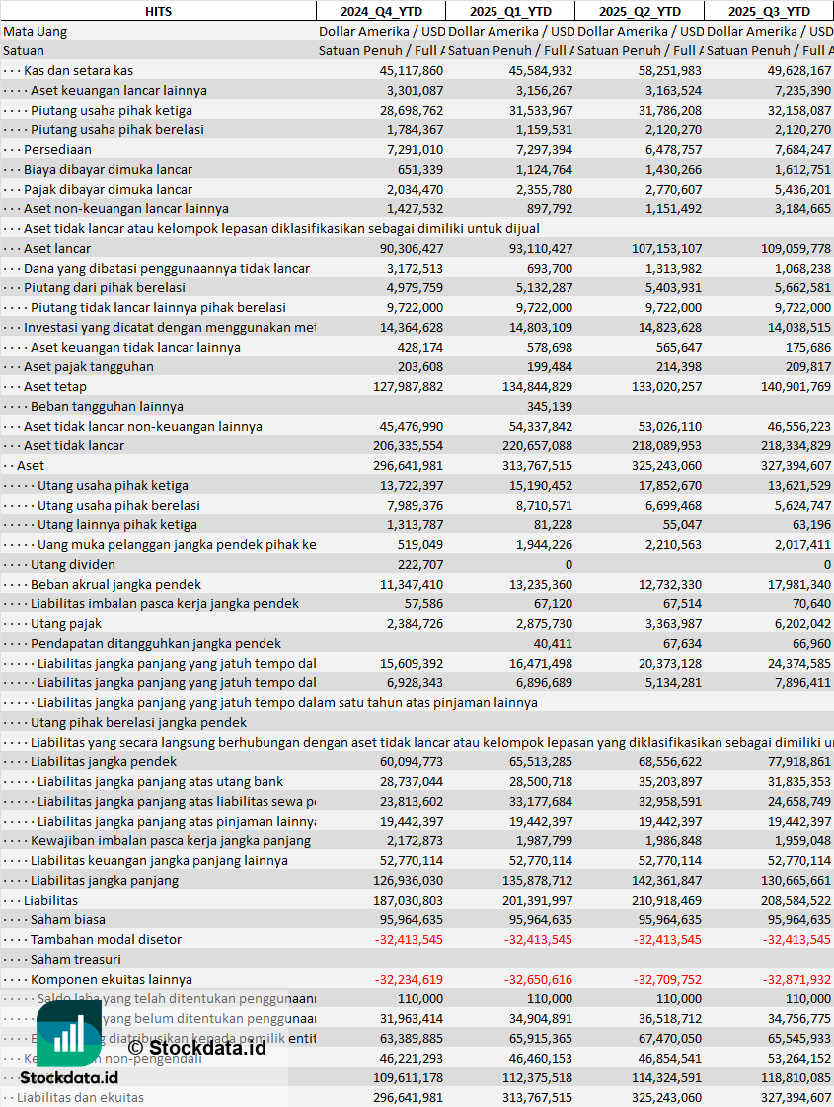Viewport: 834px width, 1107px height.
Task: Select total Aset value 296,641,981
Action: pos(408,466)
